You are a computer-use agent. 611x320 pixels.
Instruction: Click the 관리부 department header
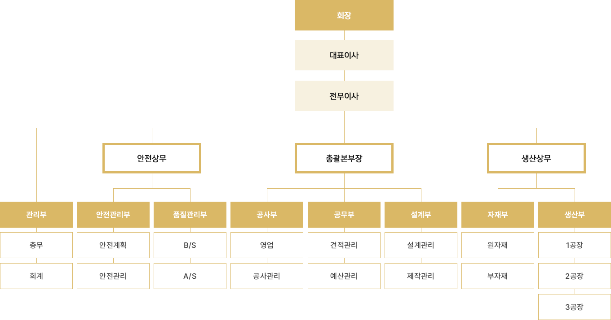coord(36,215)
